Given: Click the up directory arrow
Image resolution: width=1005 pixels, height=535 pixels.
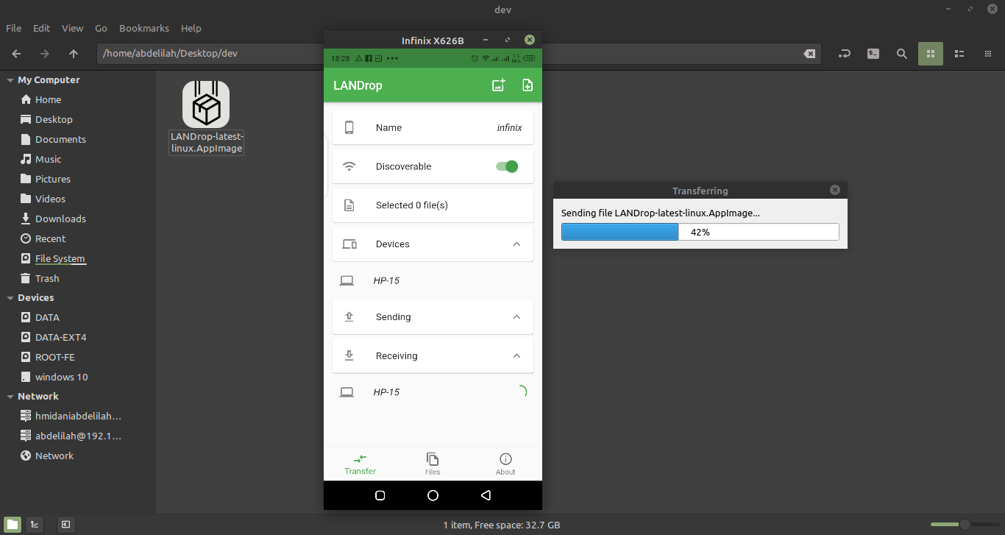Looking at the screenshot, I should (74, 54).
